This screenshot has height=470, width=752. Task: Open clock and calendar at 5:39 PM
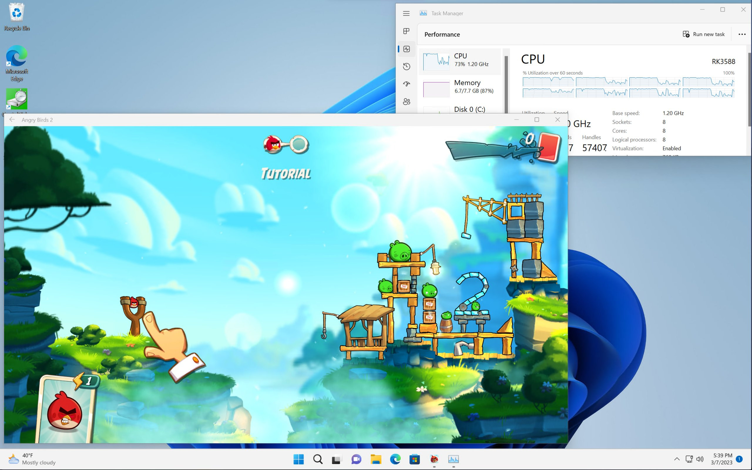pos(721,459)
